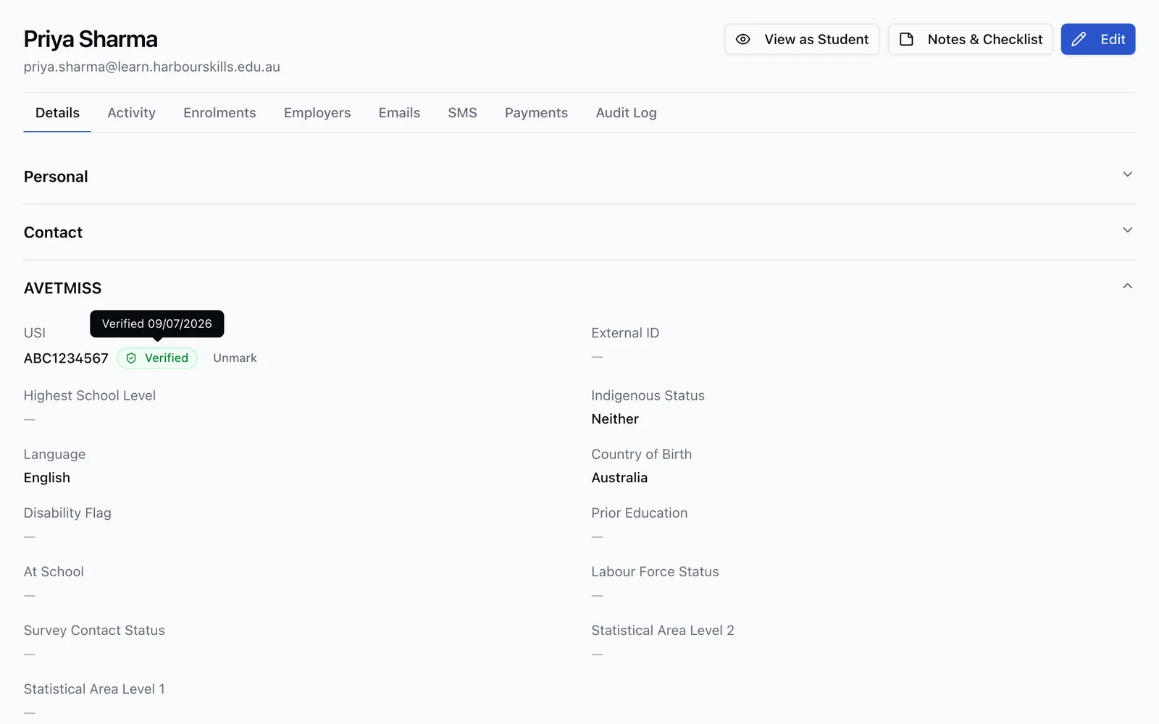Expand the Personal section chevron

click(x=1127, y=174)
